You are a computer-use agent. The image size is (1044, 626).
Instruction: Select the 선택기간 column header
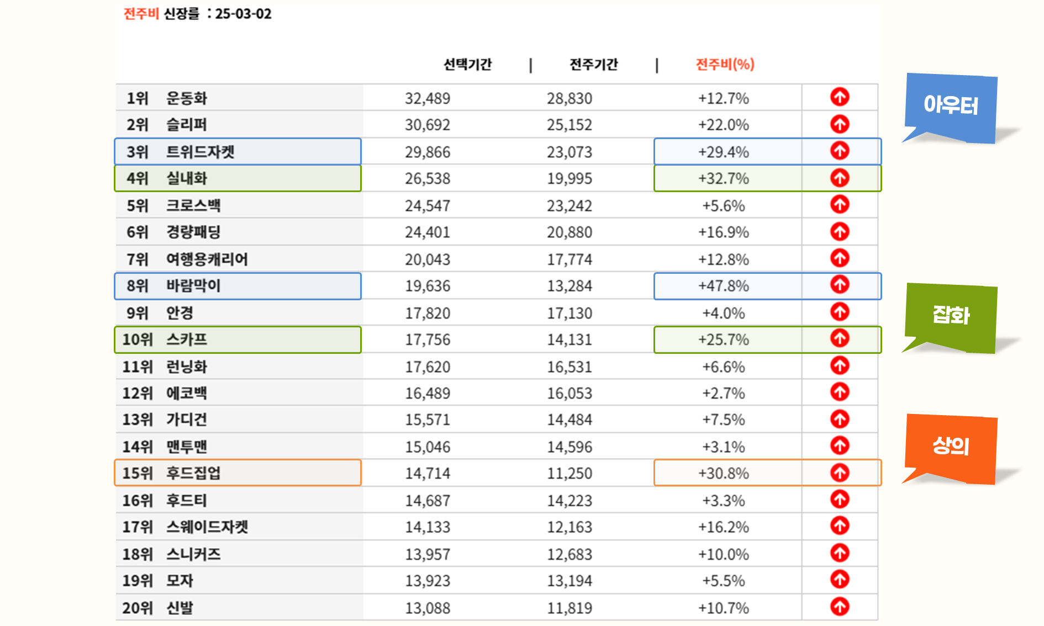tap(467, 65)
